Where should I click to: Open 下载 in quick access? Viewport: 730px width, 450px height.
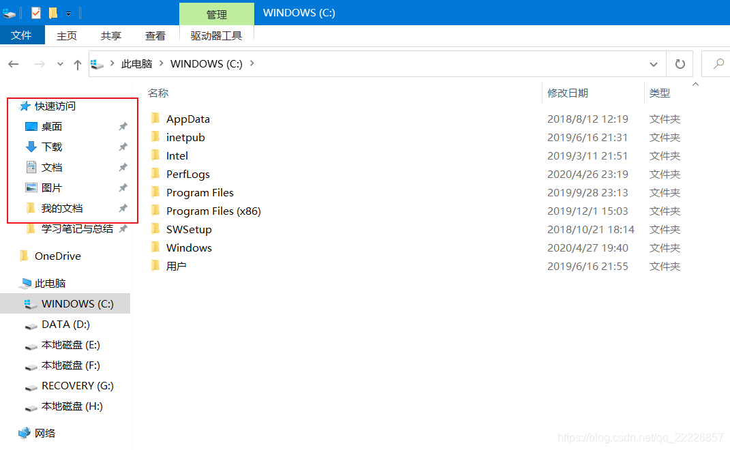point(51,147)
